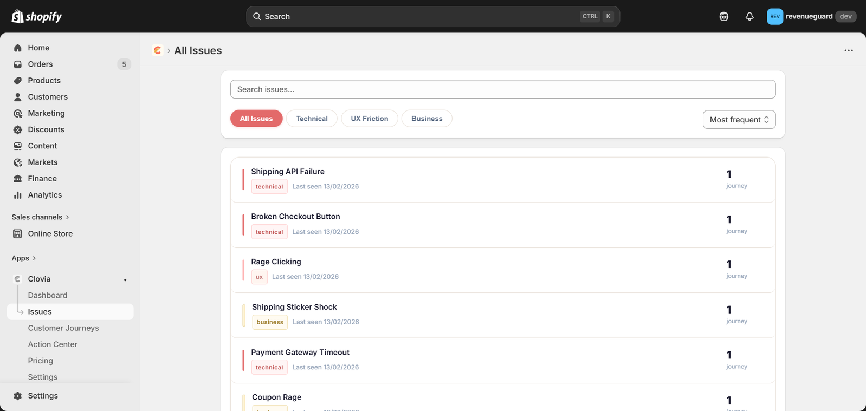This screenshot has height=411, width=866.
Task: Expand the Apps section
Action: 24,258
